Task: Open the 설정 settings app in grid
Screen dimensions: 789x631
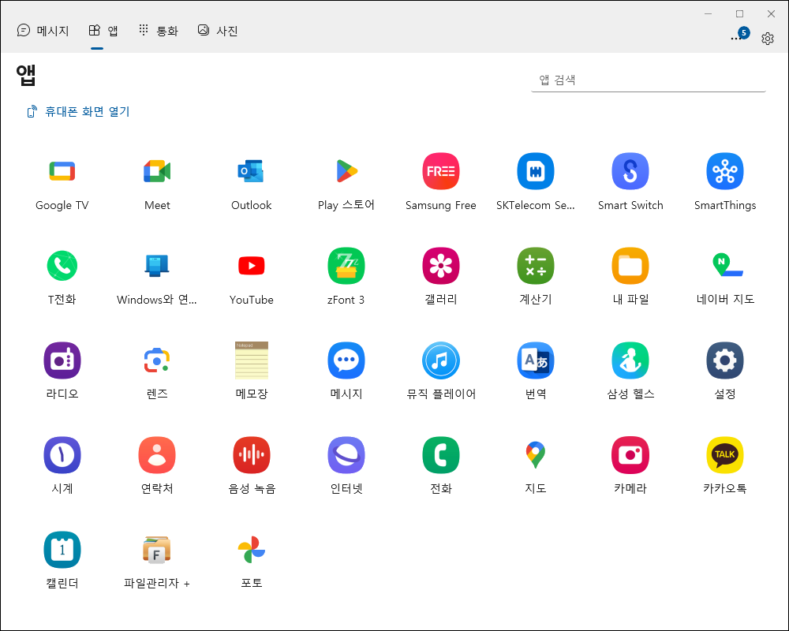Action: click(x=725, y=360)
